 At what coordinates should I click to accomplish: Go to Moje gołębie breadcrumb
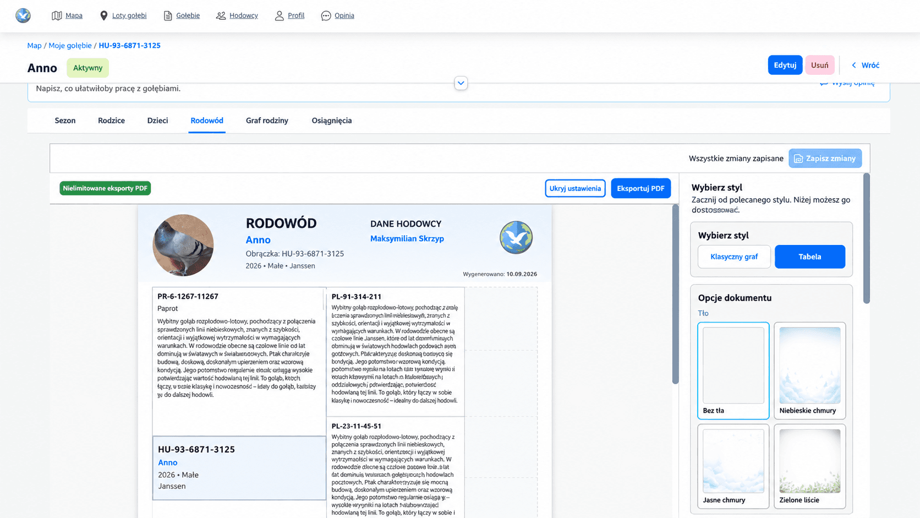click(70, 46)
